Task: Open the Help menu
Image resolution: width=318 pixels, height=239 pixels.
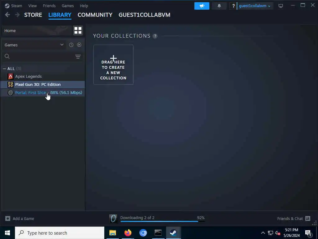Action: pos(84,6)
